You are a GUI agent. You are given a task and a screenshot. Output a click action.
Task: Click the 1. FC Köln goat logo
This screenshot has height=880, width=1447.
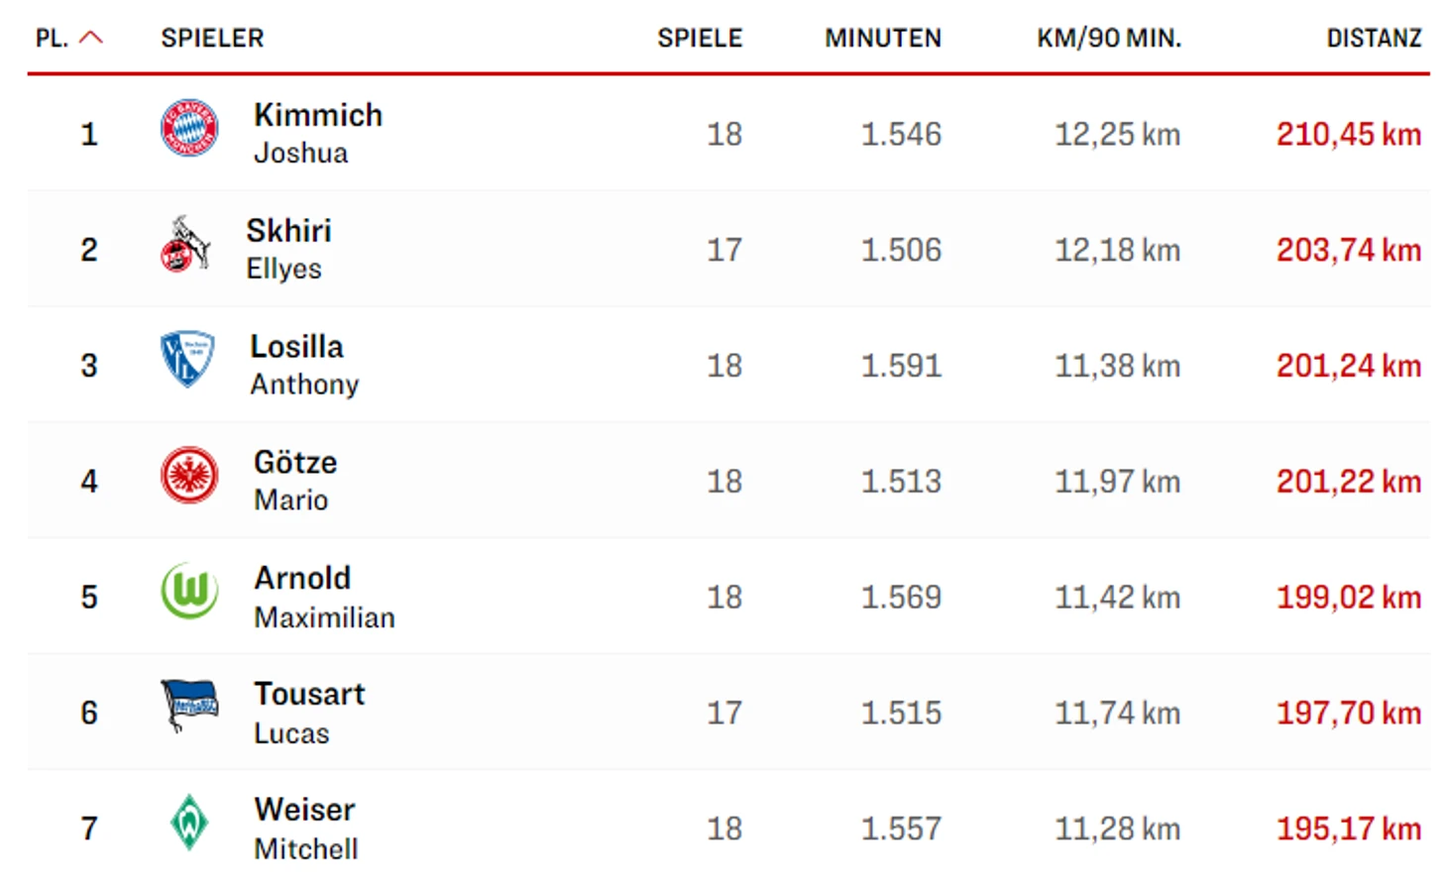[185, 244]
